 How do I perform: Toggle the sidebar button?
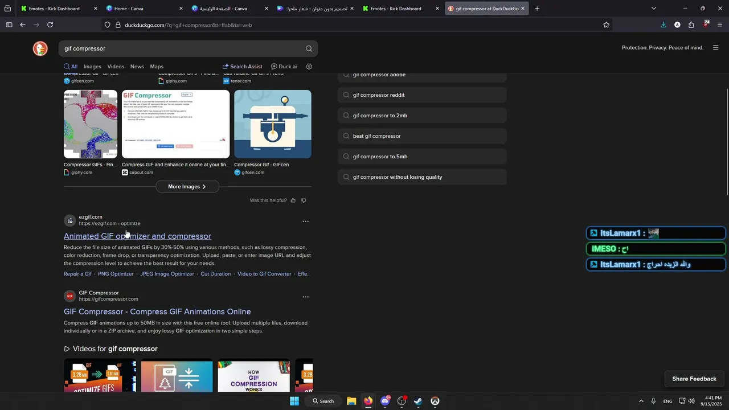click(x=9, y=25)
